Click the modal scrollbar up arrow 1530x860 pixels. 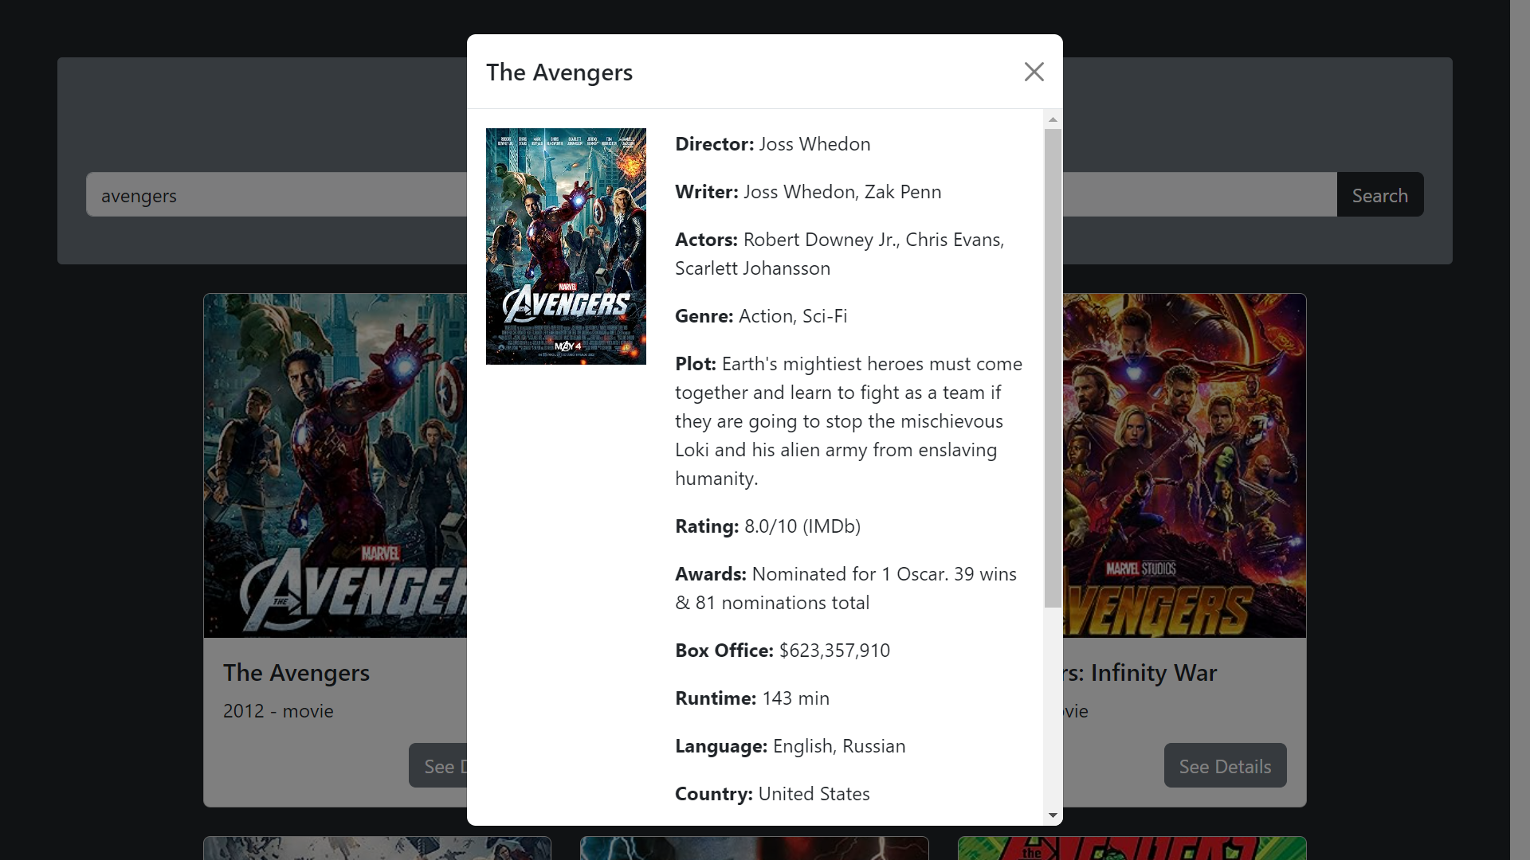point(1053,119)
